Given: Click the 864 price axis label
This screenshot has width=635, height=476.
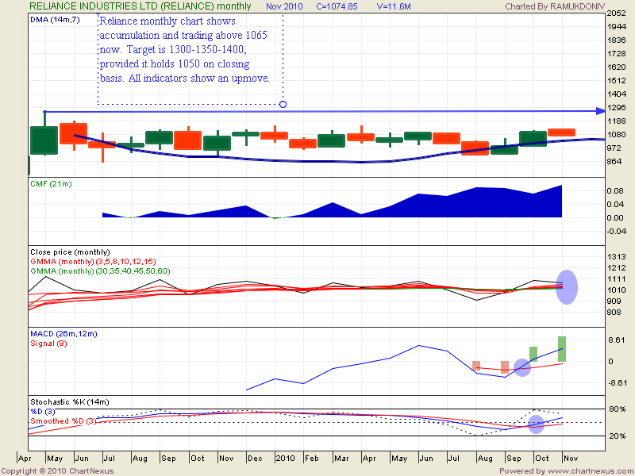Looking at the screenshot, I should pos(614,162).
